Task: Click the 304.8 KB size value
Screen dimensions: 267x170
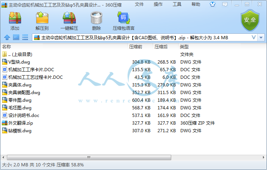Action: [141, 62]
